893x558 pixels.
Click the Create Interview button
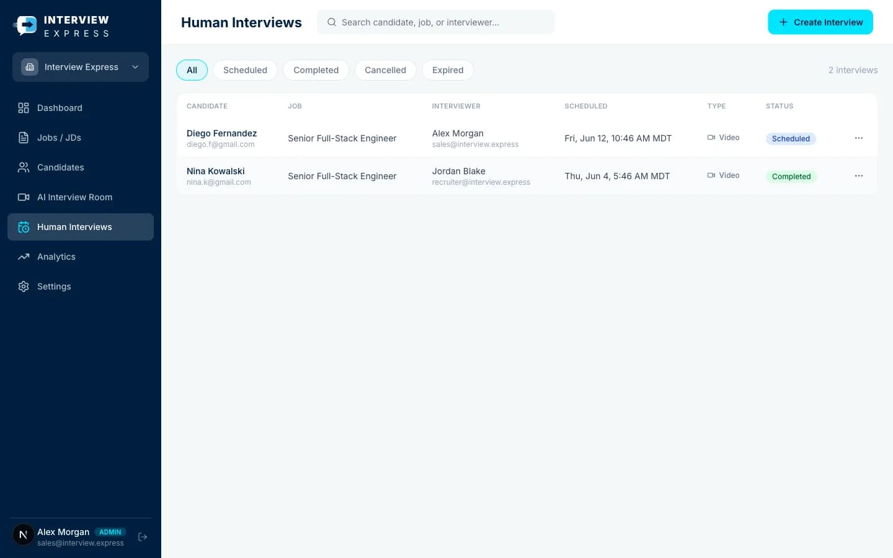coord(820,22)
